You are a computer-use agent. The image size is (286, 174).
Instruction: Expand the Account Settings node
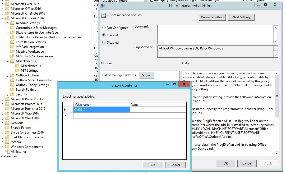(8, 23)
